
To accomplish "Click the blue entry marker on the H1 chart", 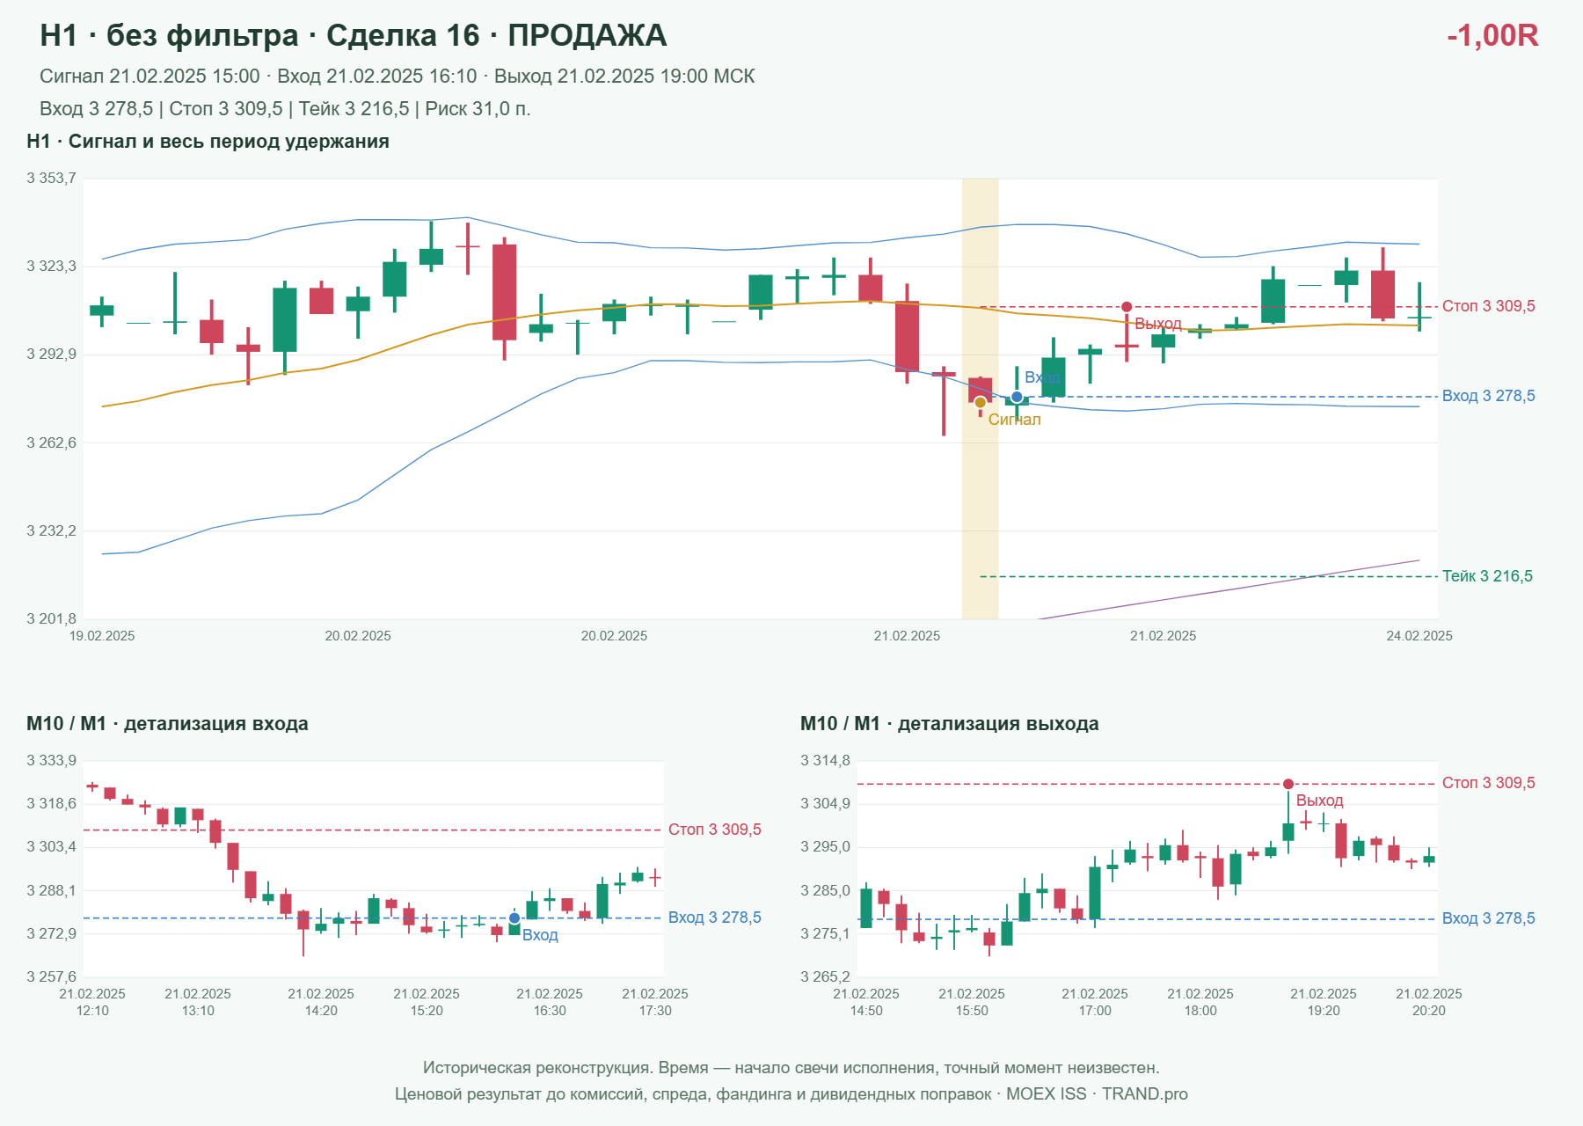I will tap(1017, 397).
